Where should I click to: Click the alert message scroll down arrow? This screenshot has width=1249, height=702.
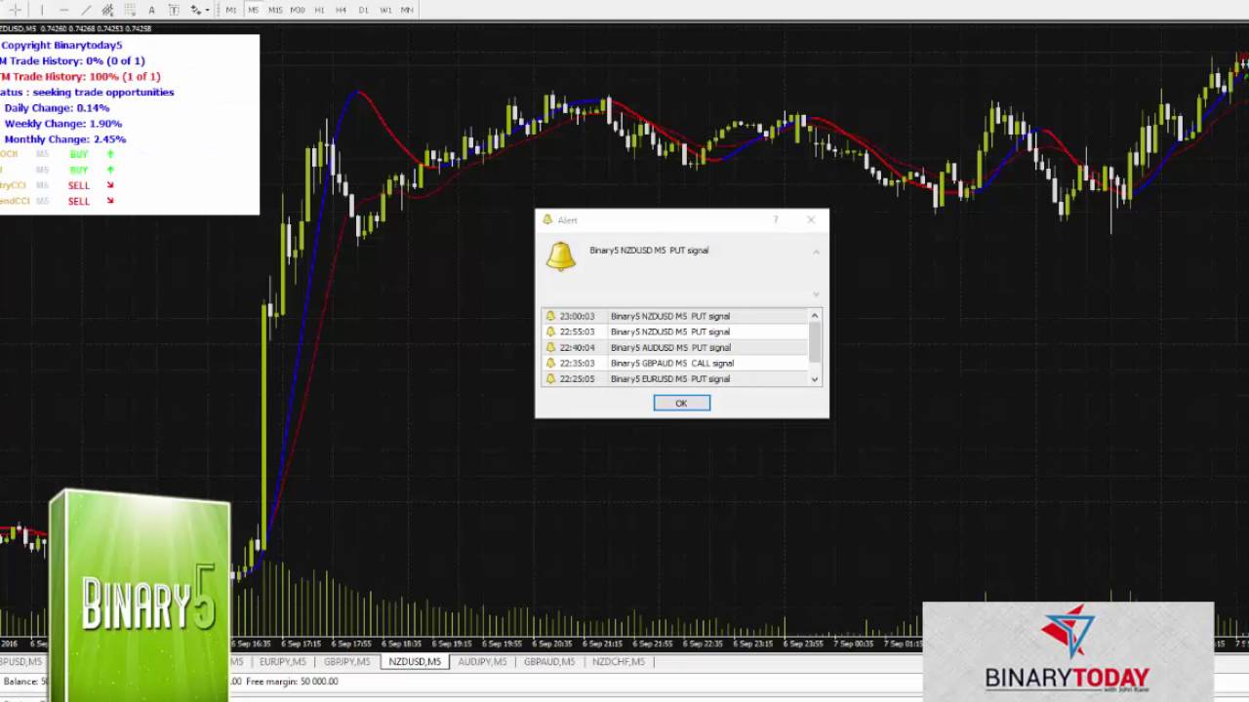pos(817,293)
